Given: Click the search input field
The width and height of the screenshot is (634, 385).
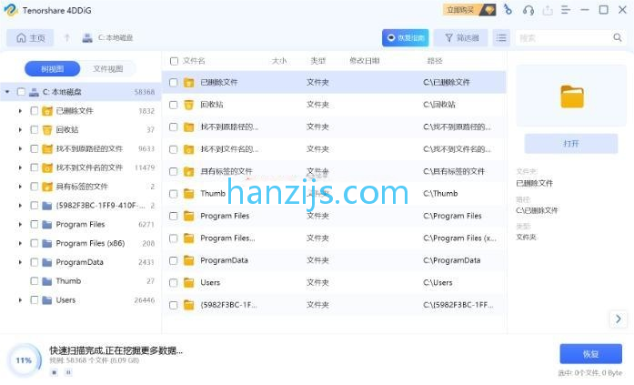Looking at the screenshot, I should (564, 38).
